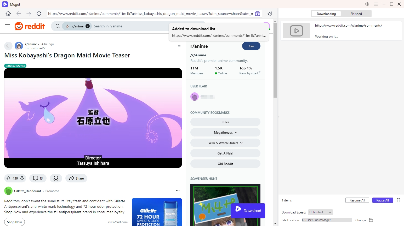Click the Meget app logo
The image size is (404, 226).
tap(5, 4)
